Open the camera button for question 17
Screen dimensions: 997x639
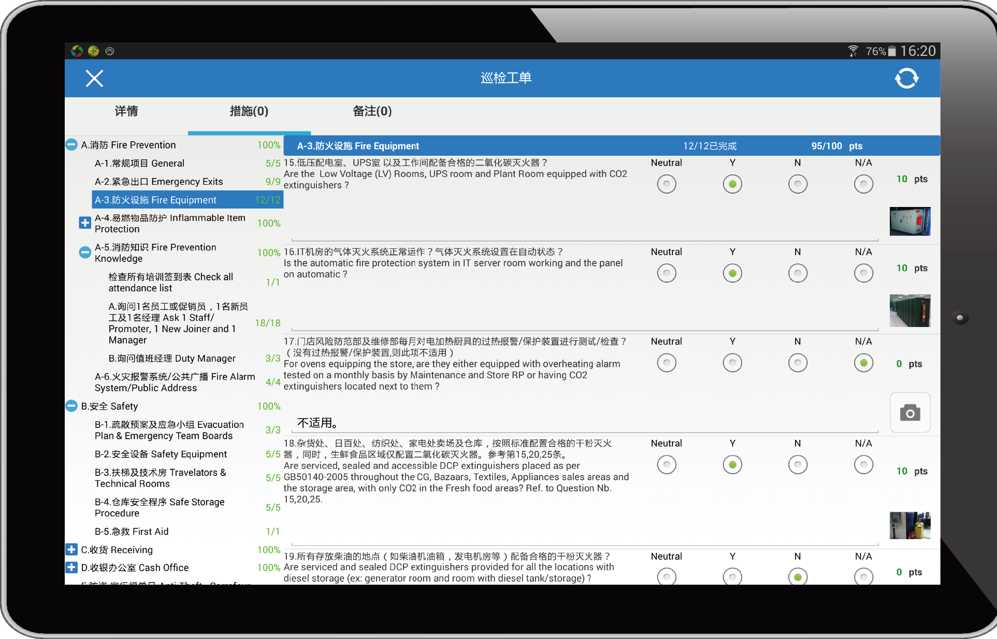(910, 413)
